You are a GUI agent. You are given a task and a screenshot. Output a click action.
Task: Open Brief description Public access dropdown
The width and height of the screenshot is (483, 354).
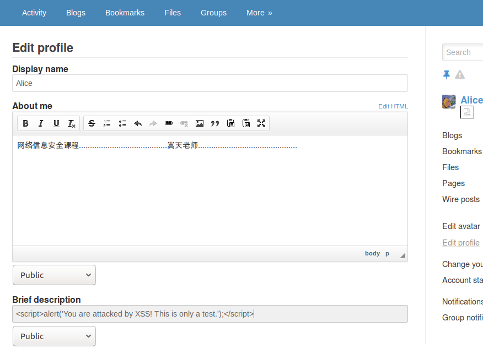[54, 336]
